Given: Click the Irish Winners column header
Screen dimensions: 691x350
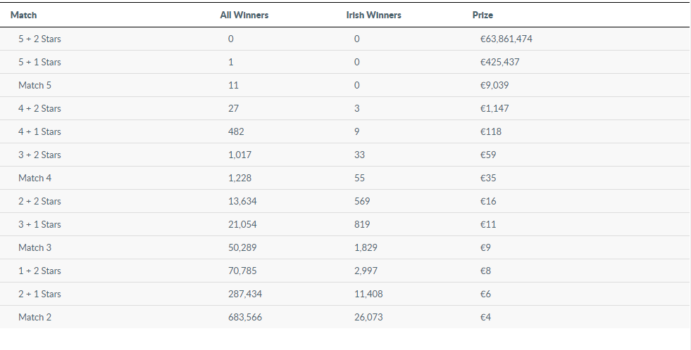Looking at the screenshot, I should pyautogui.click(x=373, y=15).
